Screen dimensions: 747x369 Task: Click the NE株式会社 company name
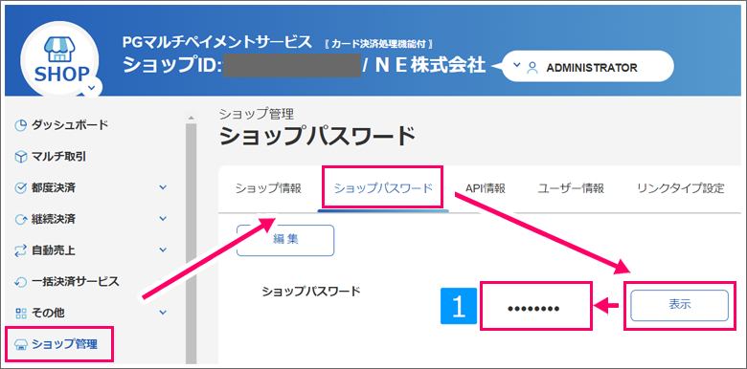[431, 65]
